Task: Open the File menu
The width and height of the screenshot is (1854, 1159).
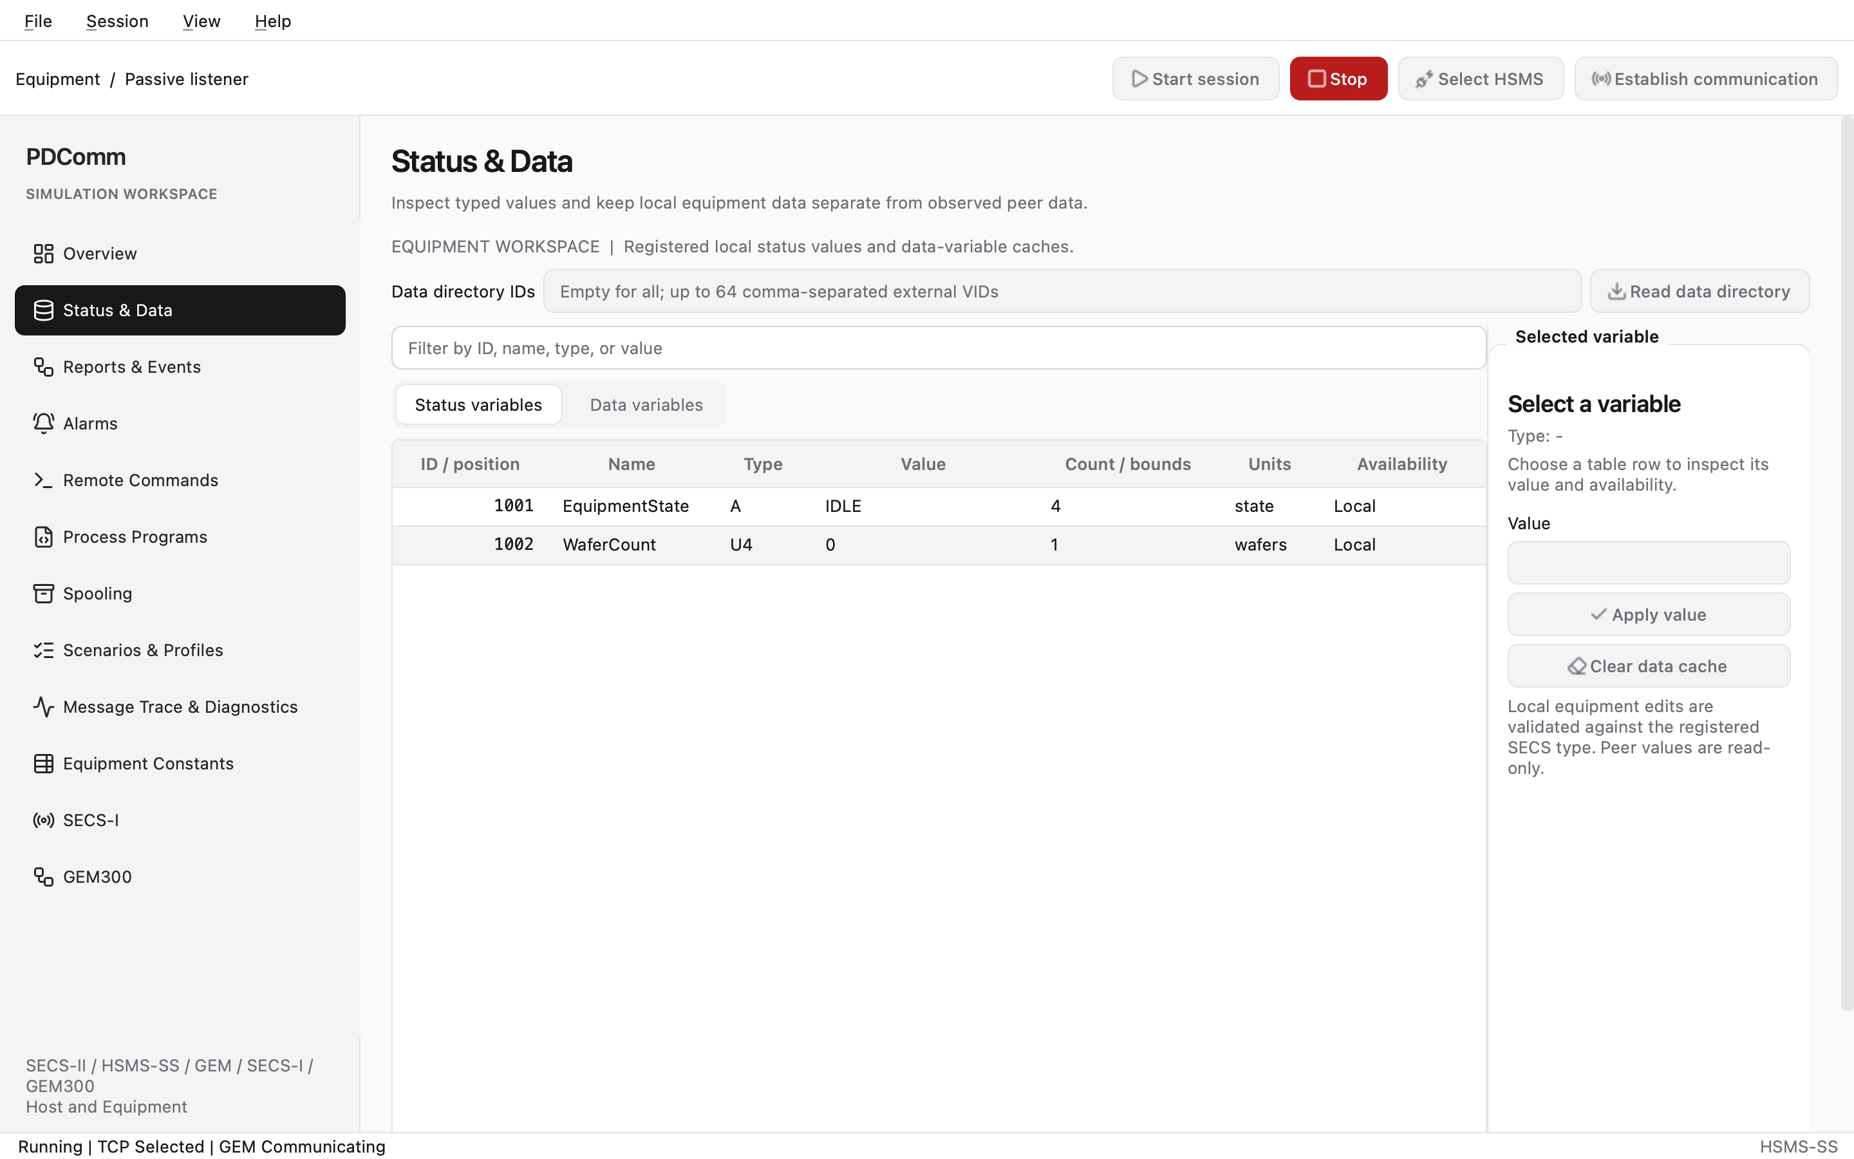Action: (39, 21)
